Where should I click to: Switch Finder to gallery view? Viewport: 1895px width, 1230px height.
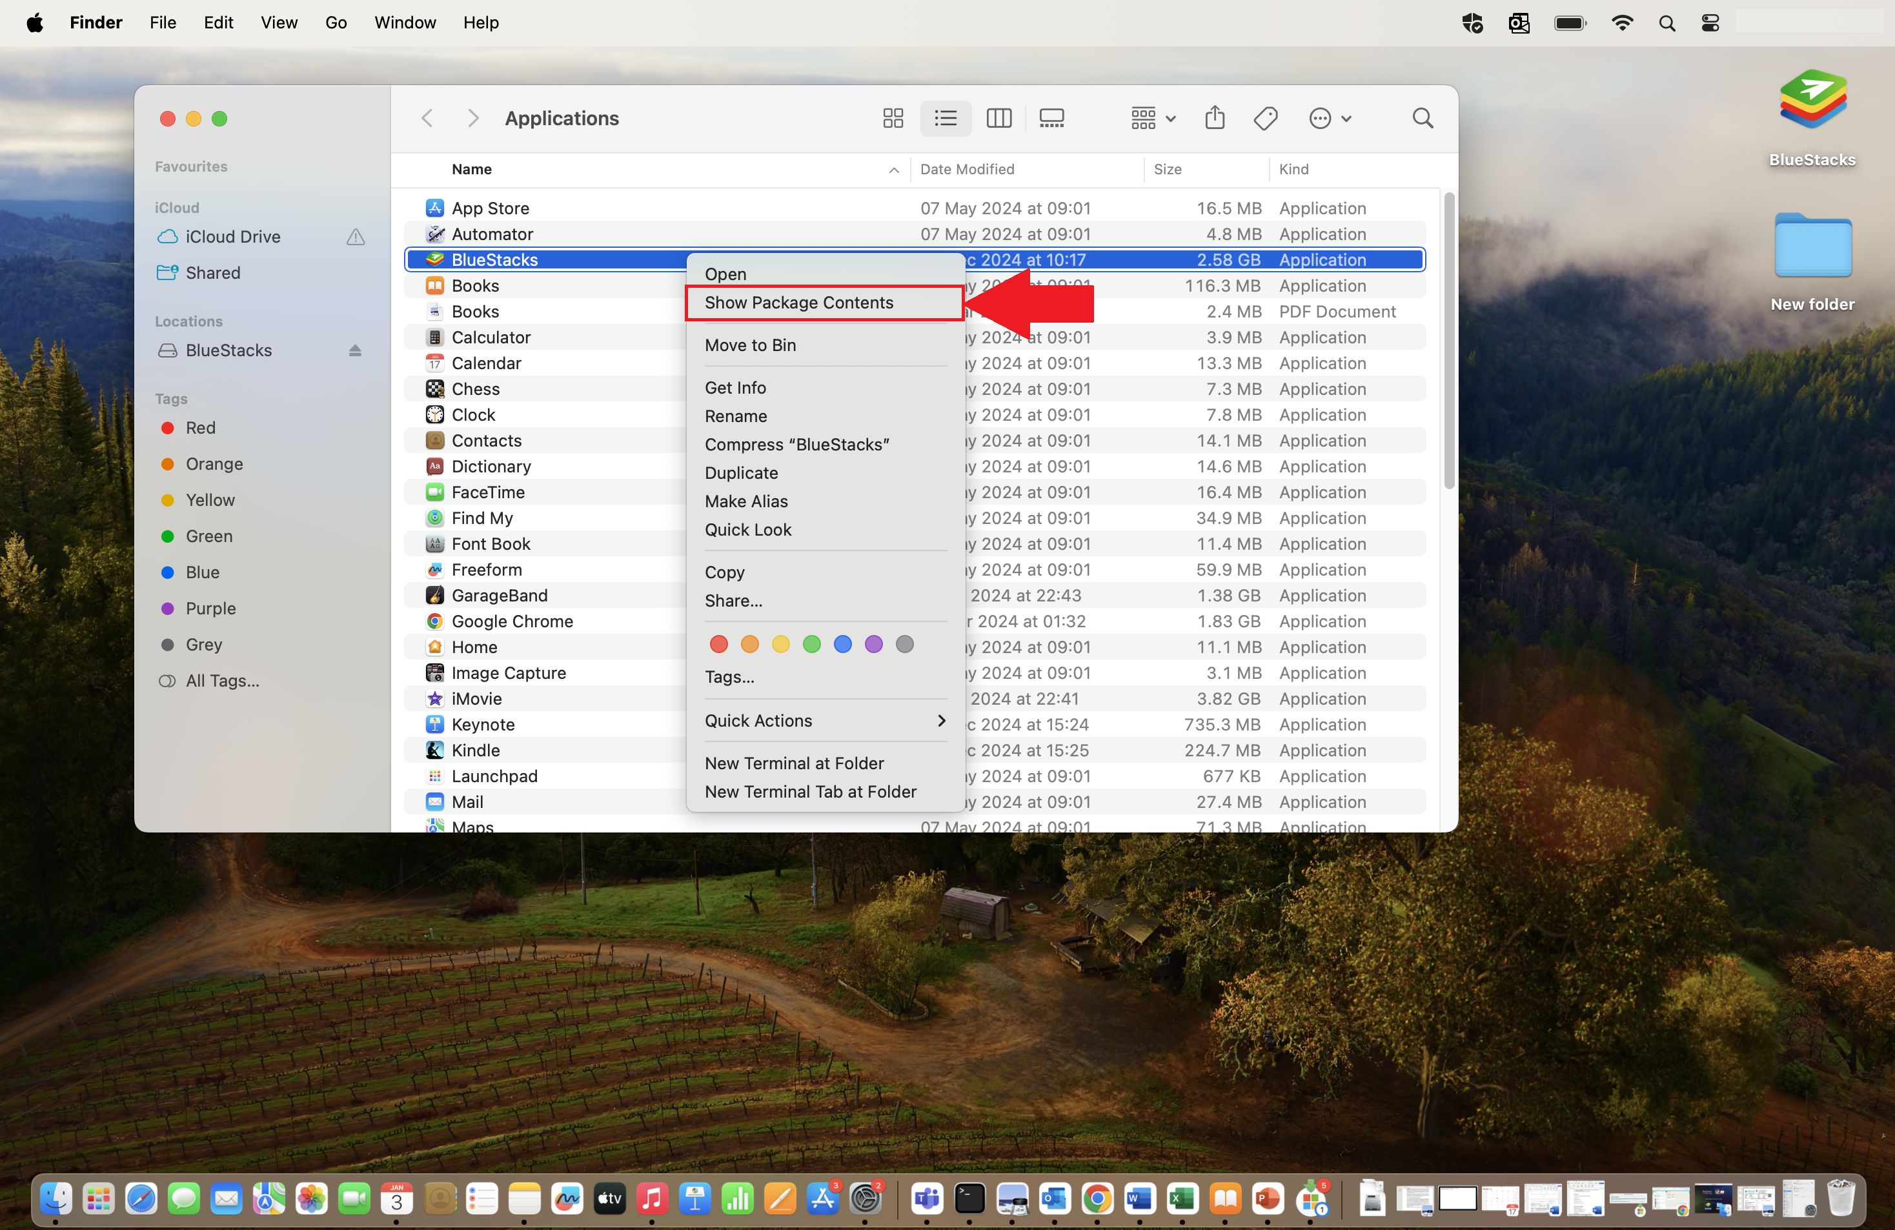(1051, 119)
